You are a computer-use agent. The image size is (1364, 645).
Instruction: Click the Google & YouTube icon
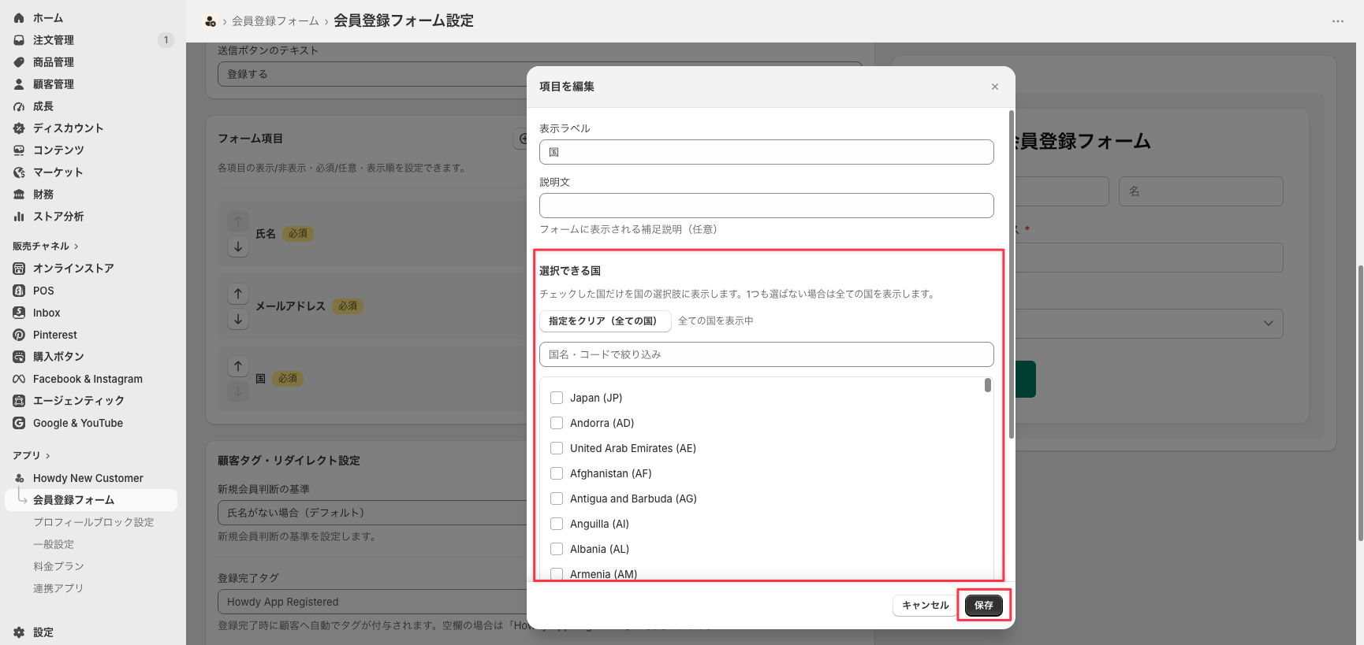point(19,423)
